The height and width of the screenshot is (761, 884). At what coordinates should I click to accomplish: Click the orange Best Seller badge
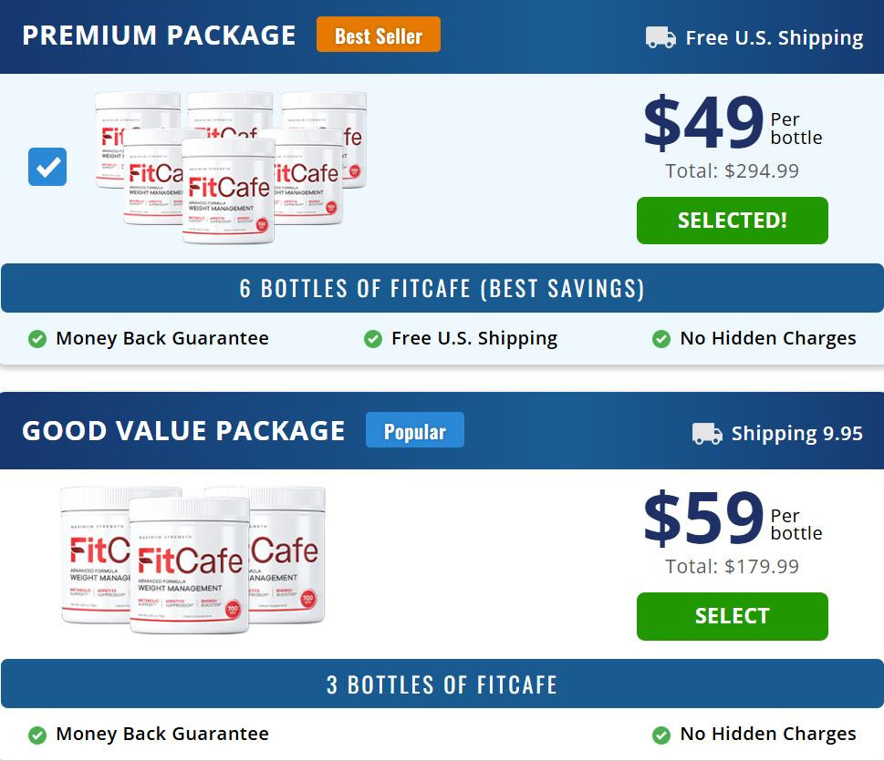click(379, 36)
